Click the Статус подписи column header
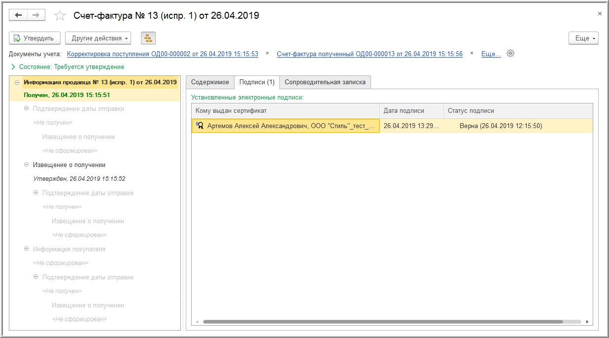 [x=518, y=111]
